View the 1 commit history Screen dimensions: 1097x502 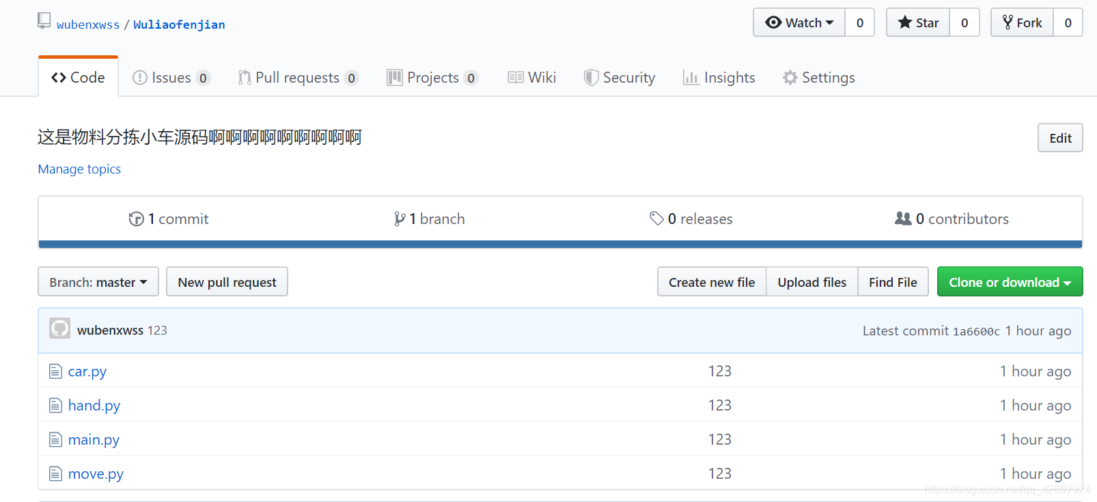[x=169, y=219]
